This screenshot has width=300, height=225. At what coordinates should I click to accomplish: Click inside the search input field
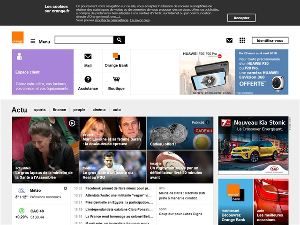[84, 40]
